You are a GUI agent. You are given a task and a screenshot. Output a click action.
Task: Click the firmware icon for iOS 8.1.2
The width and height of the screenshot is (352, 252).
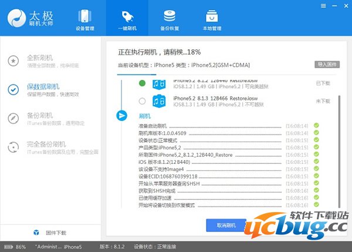[159, 85]
